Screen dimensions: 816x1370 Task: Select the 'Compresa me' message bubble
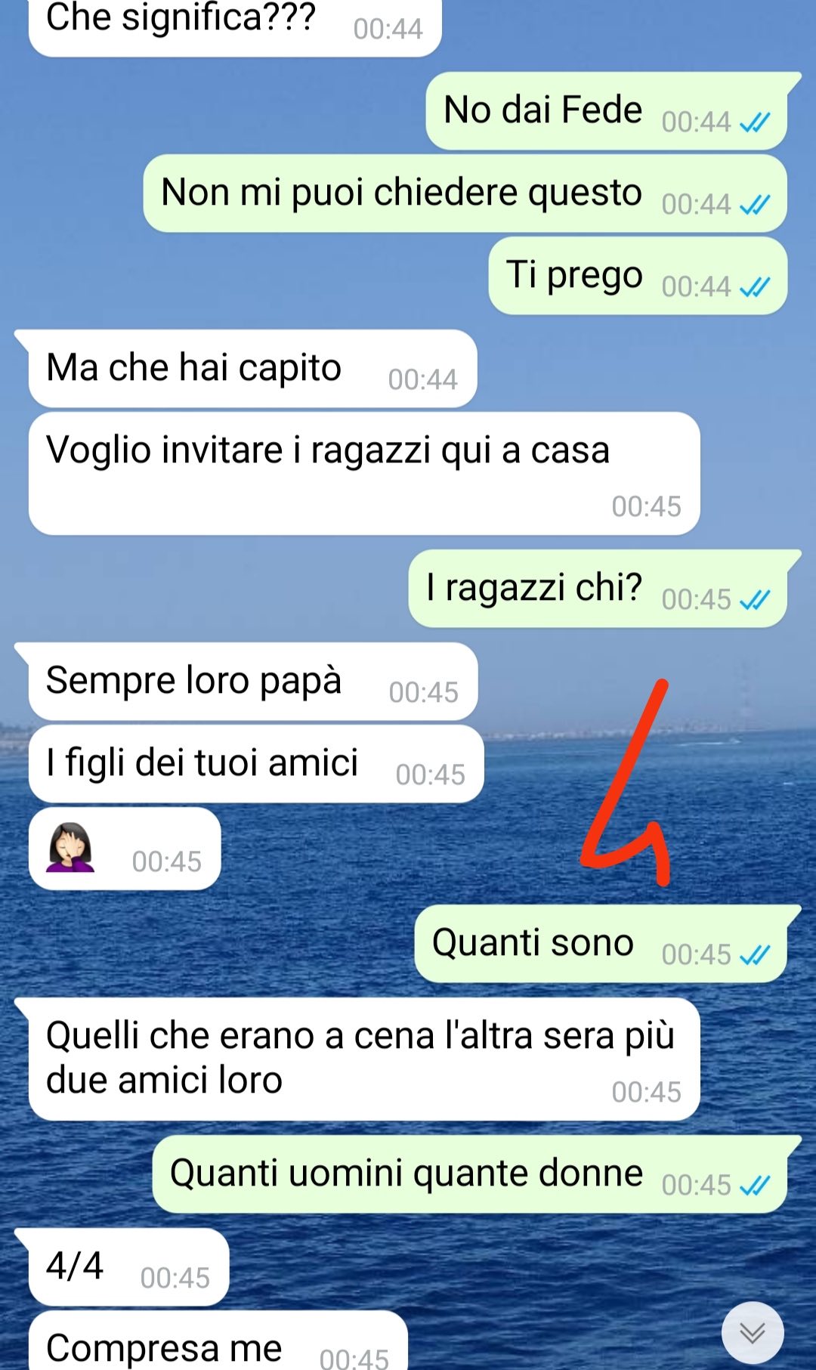coord(218,1341)
